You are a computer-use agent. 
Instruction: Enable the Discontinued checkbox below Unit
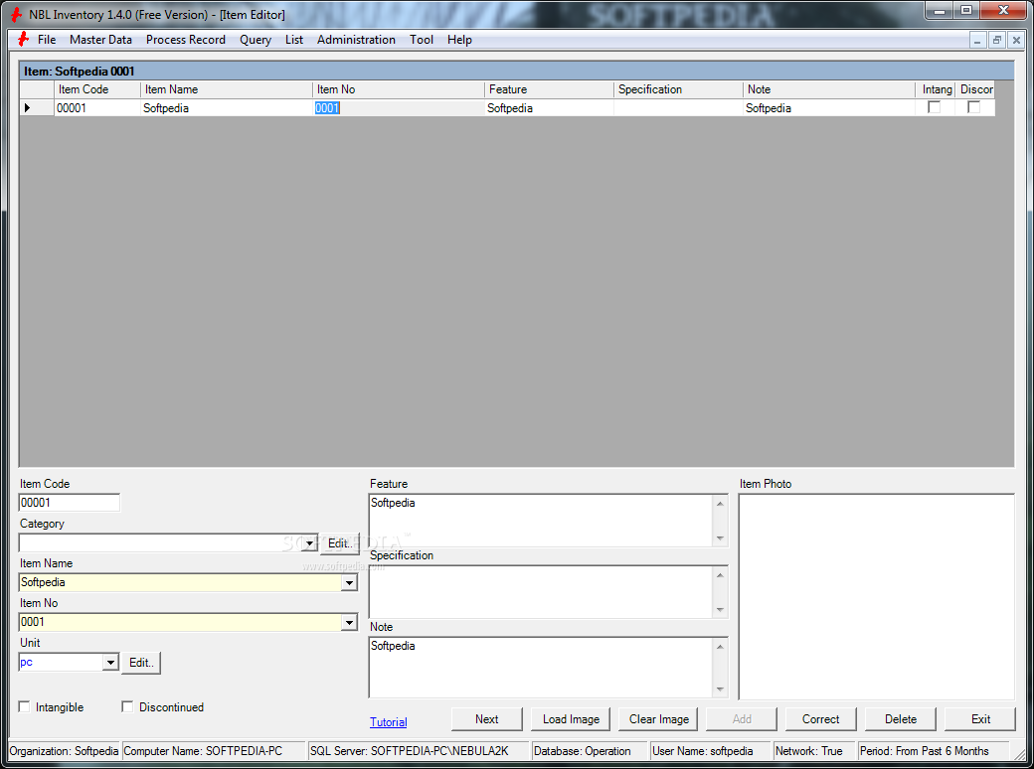(x=127, y=707)
